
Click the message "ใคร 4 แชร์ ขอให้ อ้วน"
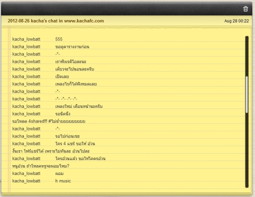(x=75, y=144)
